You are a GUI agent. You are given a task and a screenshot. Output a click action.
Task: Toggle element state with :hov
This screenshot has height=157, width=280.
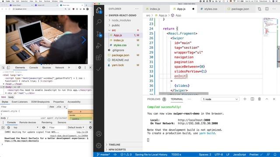point(52,107)
